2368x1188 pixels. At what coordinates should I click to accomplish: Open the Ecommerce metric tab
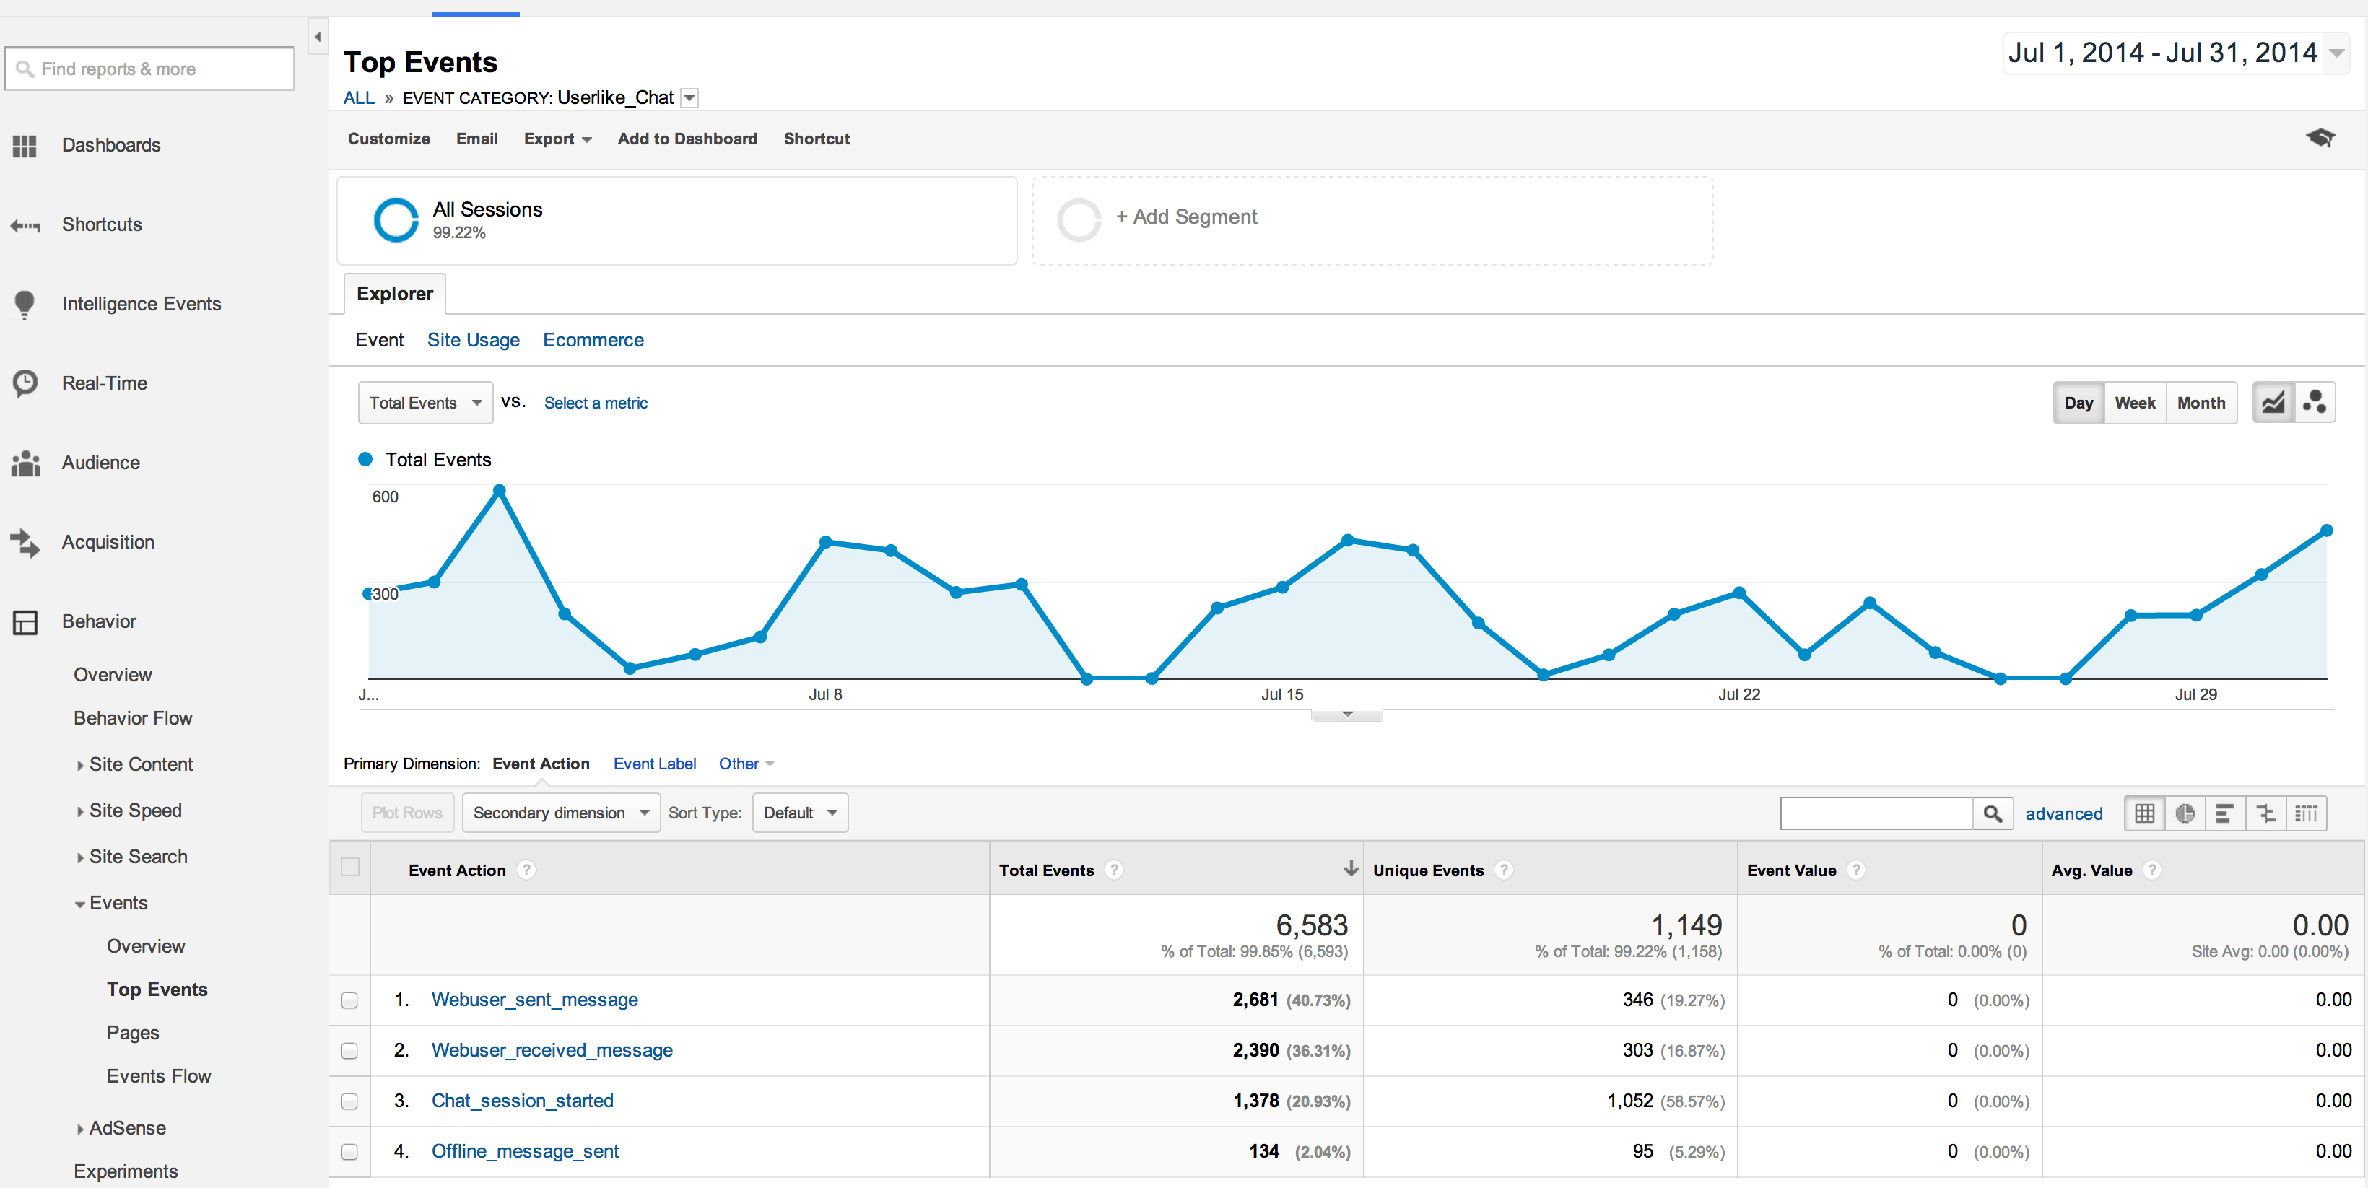(593, 340)
